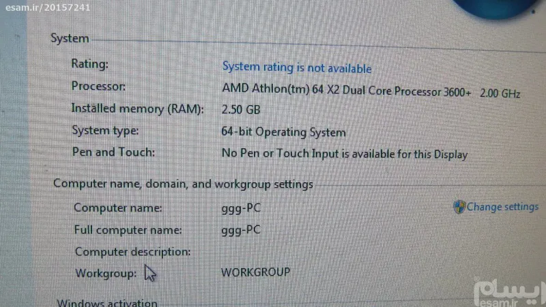546x307 pixels.
Task: Click the Computer name, domain, workgroup settings heading
Action: [x=183, y=184]
